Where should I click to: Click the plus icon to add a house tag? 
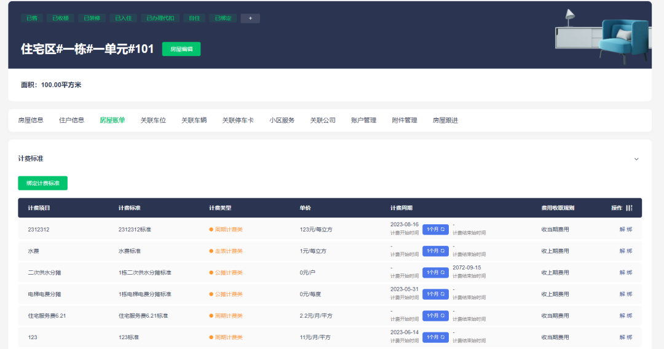click(x=250, y=18)
